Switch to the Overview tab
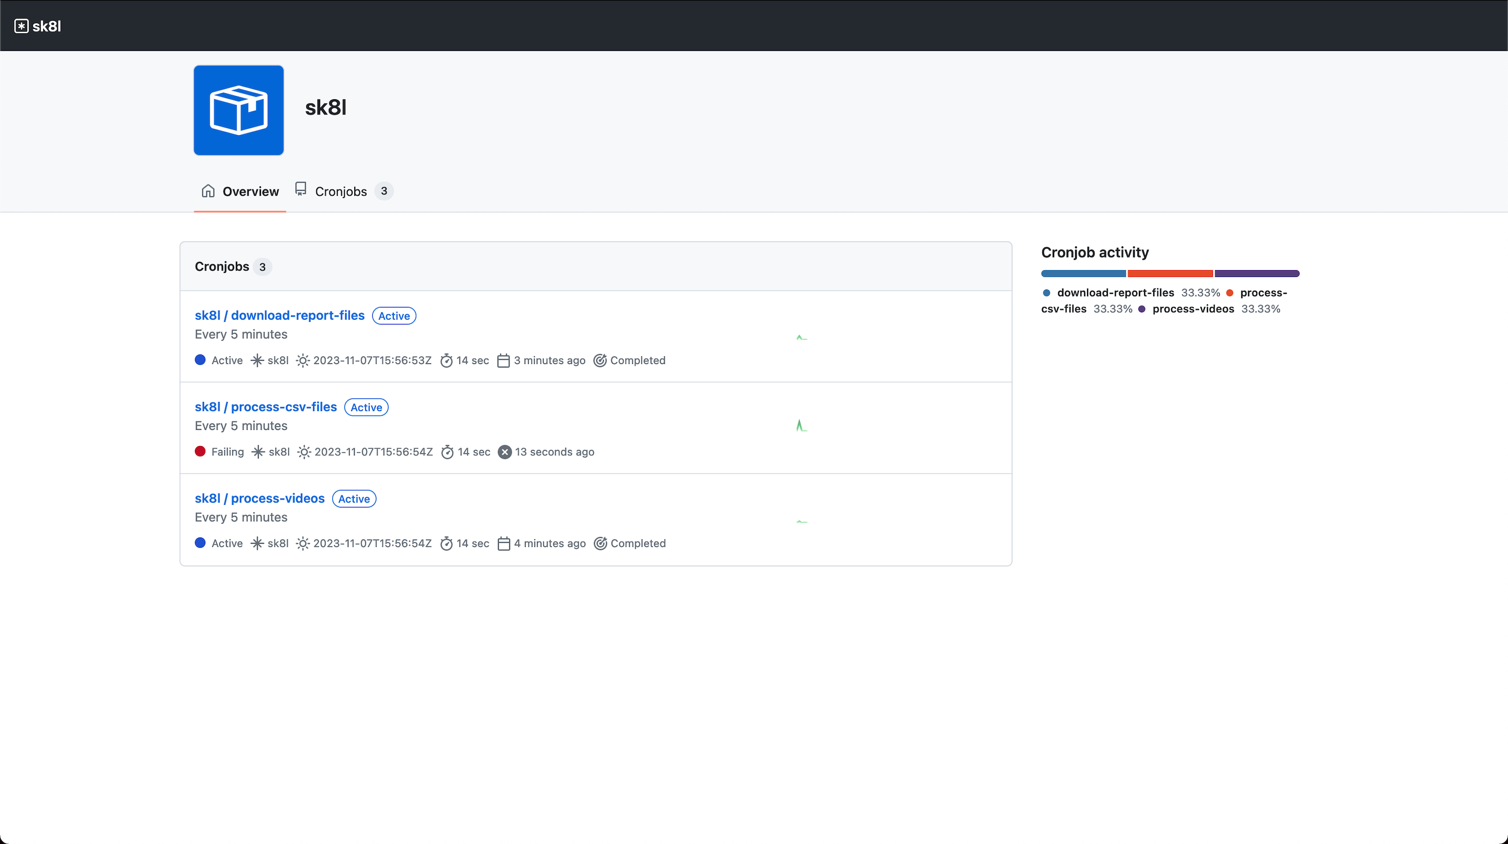This screenshot has height=844, width=1508. point(251,191)
